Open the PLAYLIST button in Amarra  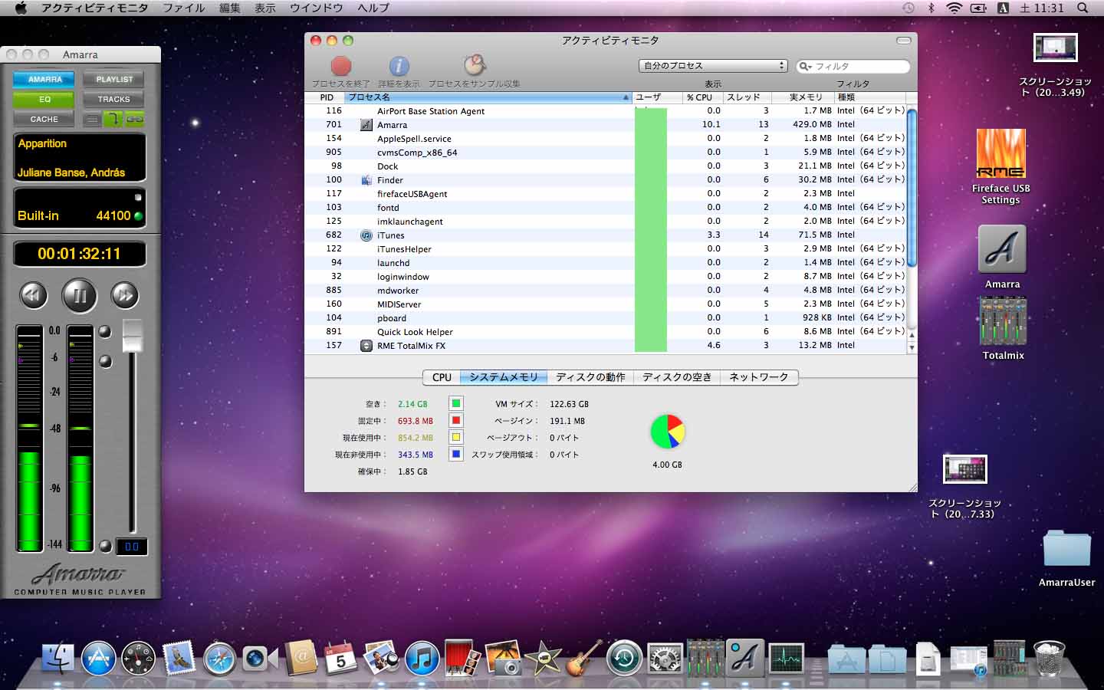114,79
